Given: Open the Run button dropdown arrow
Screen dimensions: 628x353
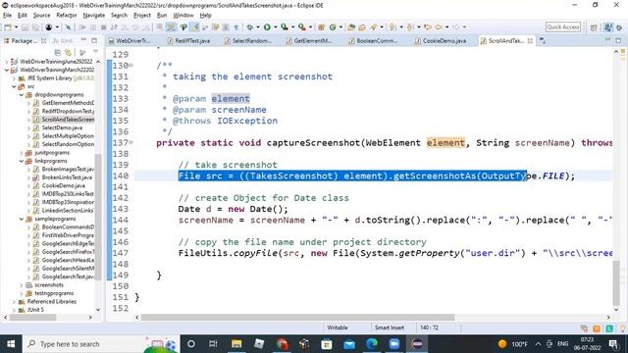Looking at the screenshot, I should point(275,27).
